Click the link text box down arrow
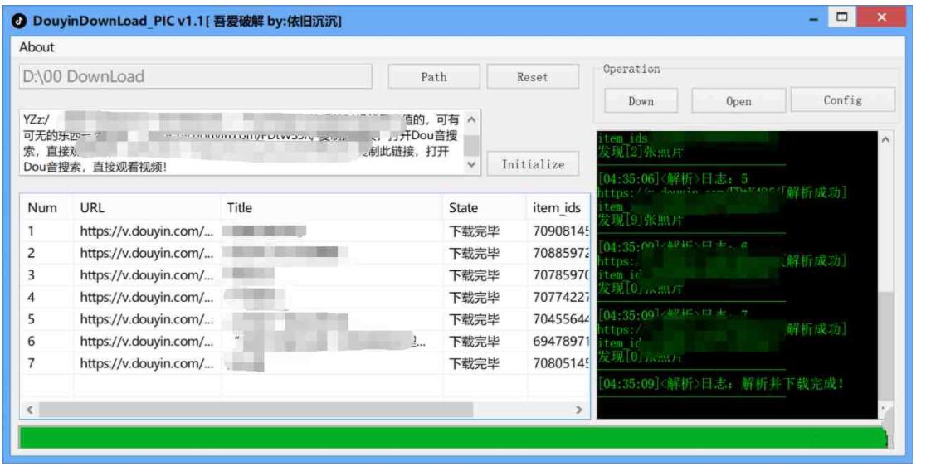The width and height of the screenshot is (926, 476). coord(472,165)
